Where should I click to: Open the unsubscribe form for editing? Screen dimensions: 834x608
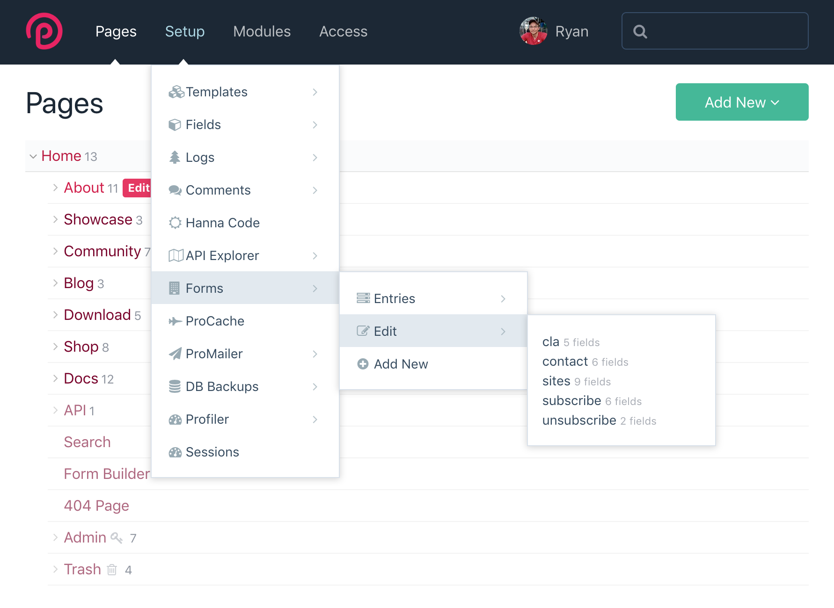point(579,420)
